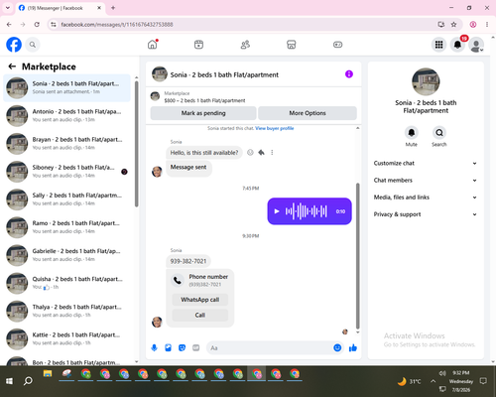The height and width of the screenshot is (397, 496).
Task: Open the Quisha conversation
Action: click(x=67, y=283)
